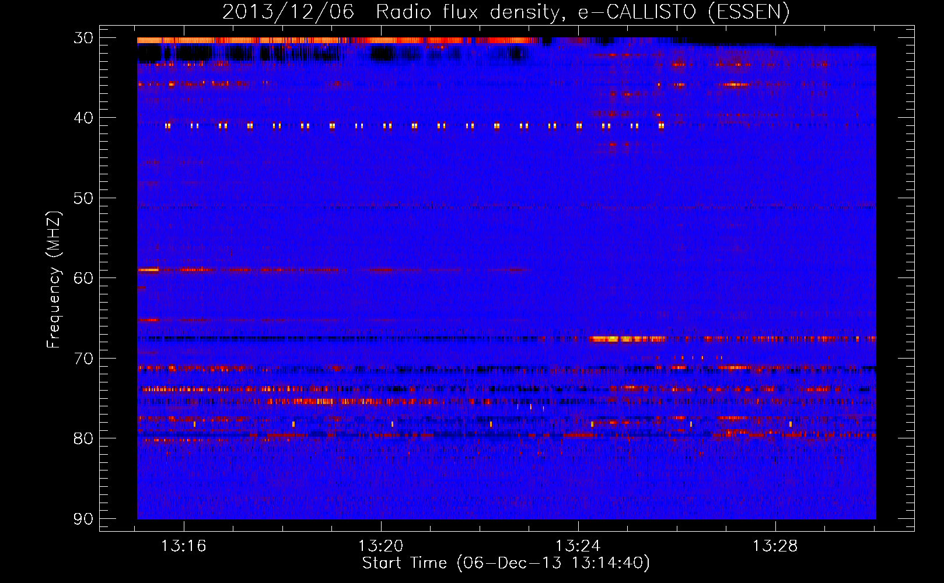Click the plot title '2013/12/06 Radio flux density, e-CALLISTO (ESSEN)'
Image resolution: width=944 pixels, height=583 pixels.
[x=506, y=12]
